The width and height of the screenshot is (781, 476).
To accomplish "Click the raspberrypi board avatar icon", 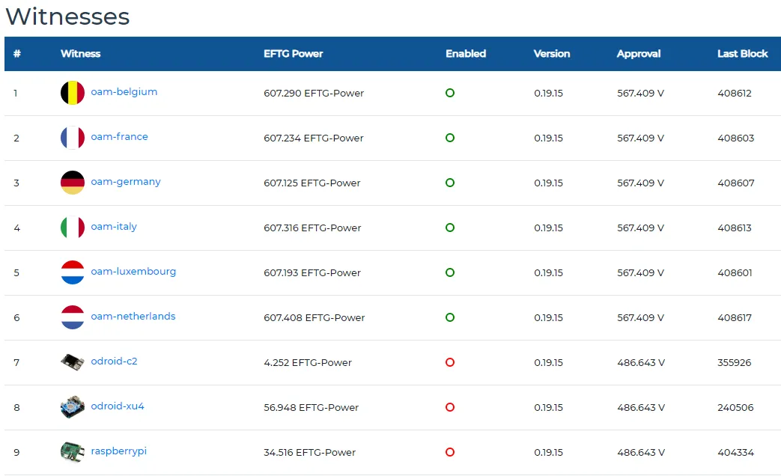I will tap(72, 451).
